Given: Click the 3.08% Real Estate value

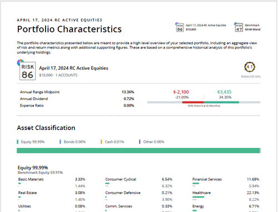Looking at the screenshot, I should 80,193.
